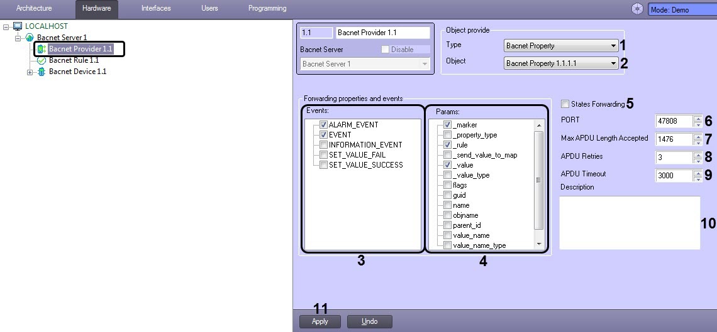Image resolution: width=717 pixels, height=332 pixels.
Task: Check the guid param
Action: (x=447, y=195)
